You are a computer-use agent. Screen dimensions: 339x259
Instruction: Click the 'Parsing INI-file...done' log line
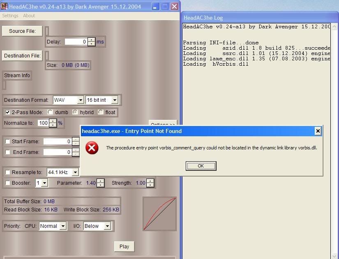pos(221,43)
